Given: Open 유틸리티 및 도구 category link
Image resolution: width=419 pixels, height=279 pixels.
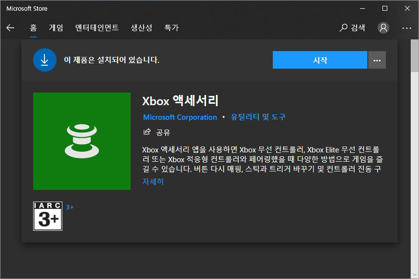Looking at the screenshot, I should 258,117.
